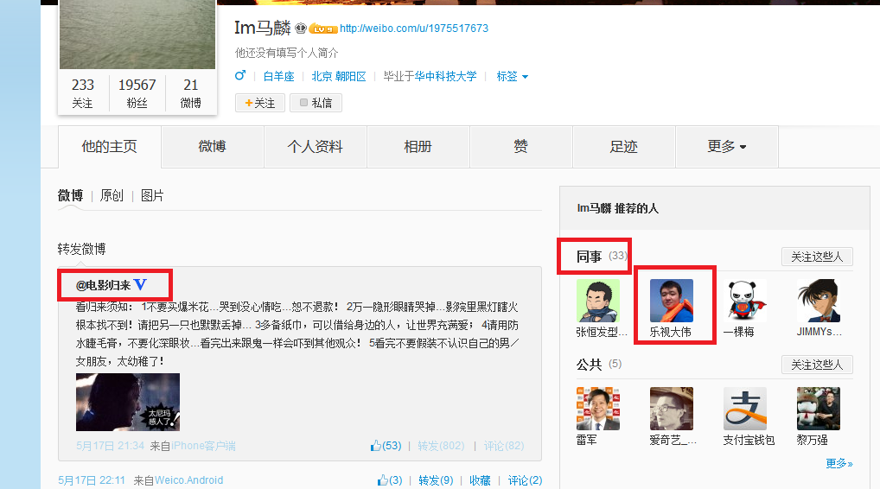The height and width of the screenshot is (489, 880).
Task: Click 转发(802) on original post
Action: point(441,446)
